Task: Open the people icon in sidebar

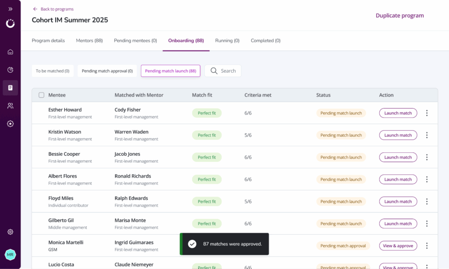Action: tap(11, 106)
